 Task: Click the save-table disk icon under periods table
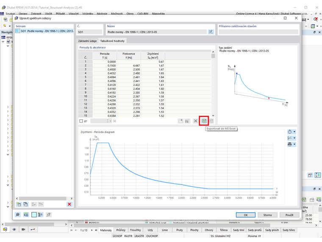[187, 121]
